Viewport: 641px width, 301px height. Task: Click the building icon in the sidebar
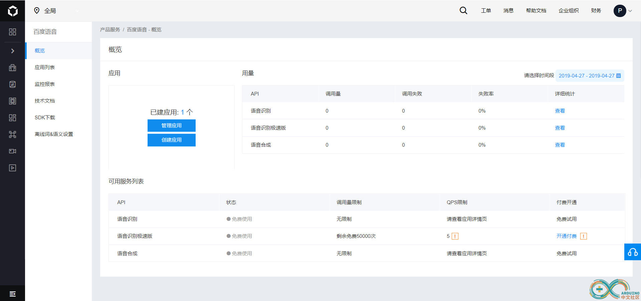point(12,67)
